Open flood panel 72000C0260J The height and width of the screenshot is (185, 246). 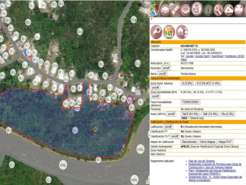(x=190, y=103)
